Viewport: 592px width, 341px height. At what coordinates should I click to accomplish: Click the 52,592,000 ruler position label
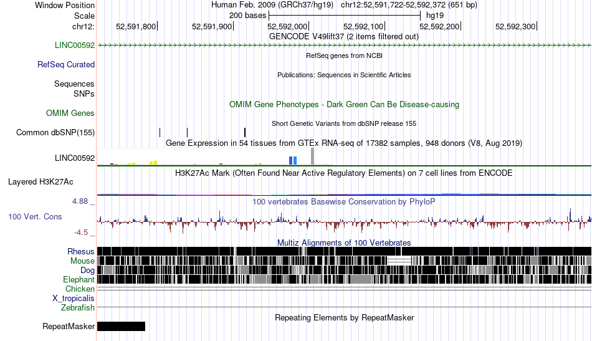click(287, 27)
